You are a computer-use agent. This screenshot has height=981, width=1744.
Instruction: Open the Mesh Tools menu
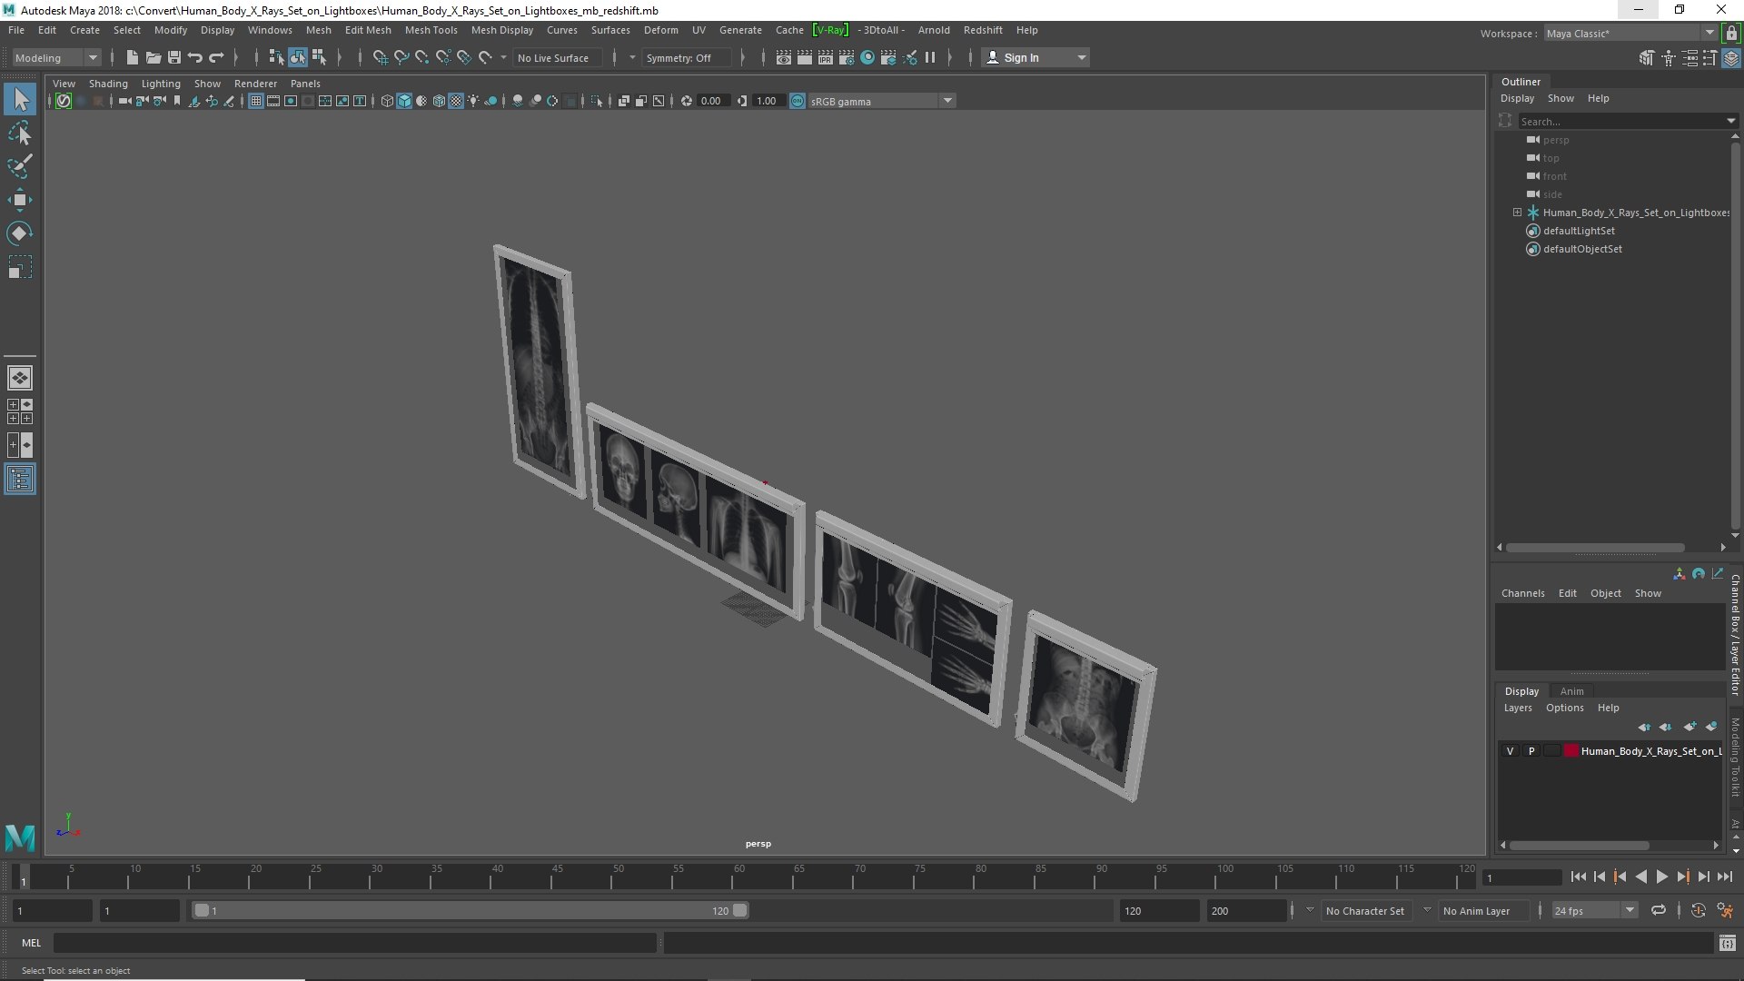431,30
